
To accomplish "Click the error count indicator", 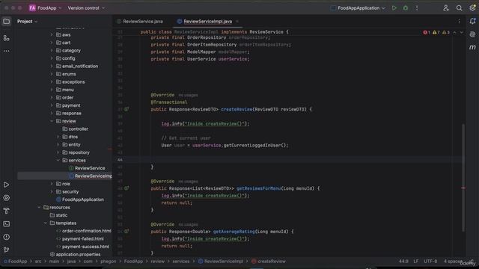I will (x=427, y=32).
